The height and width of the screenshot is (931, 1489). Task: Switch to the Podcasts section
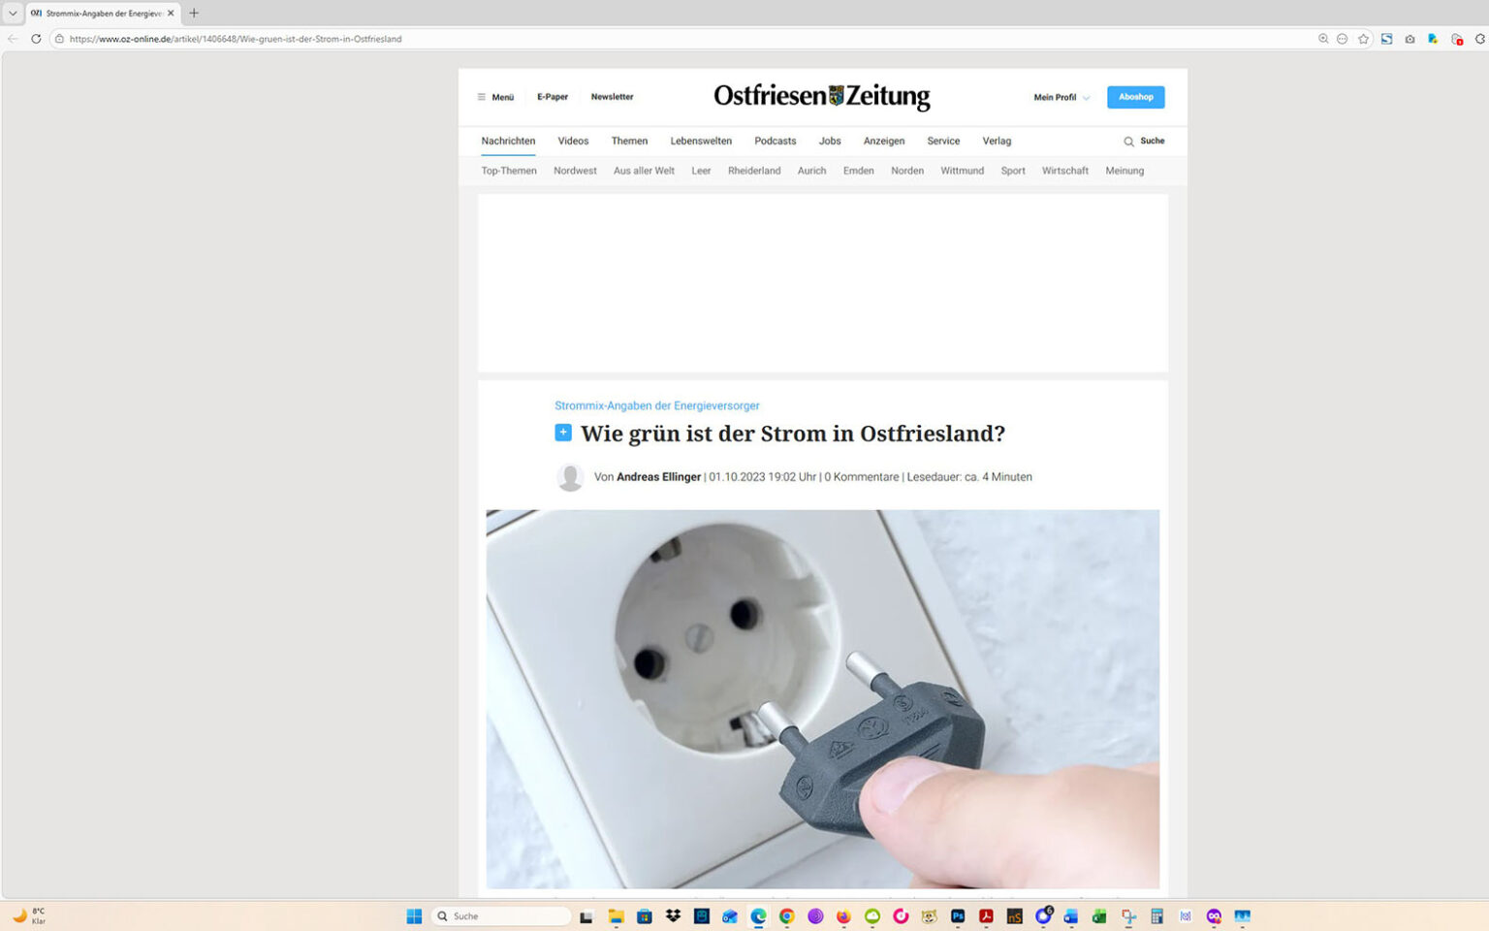775,141
